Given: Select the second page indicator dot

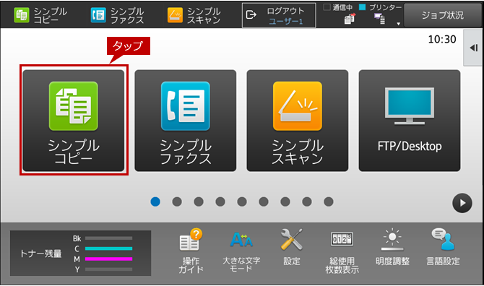Looking at the screenshot, I should pyautogui.click(x=177, y=201).
